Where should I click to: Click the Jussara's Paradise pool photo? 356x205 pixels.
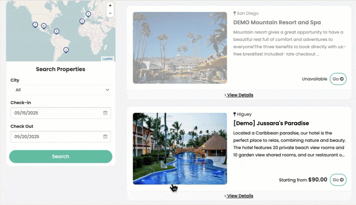180,148
